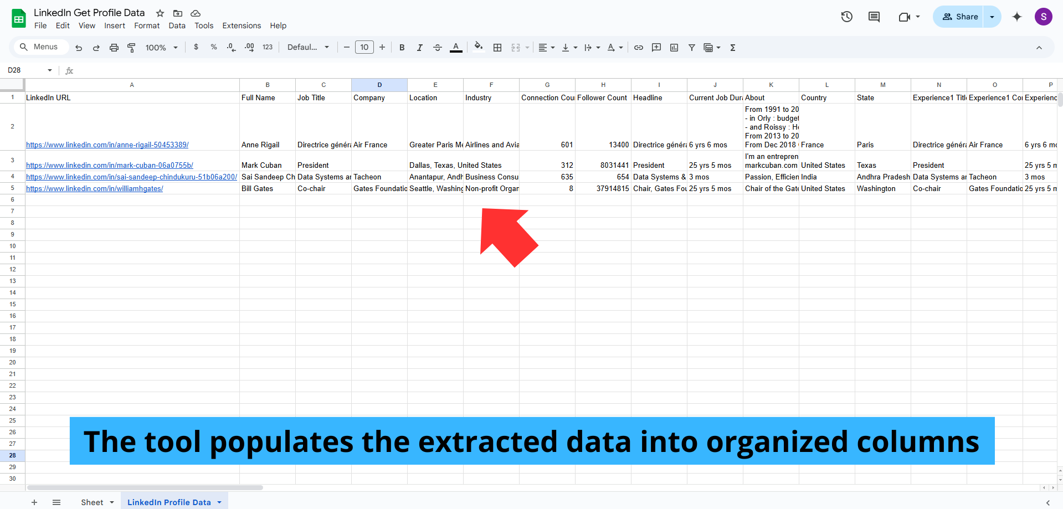Switch to the Sheet tab

[92, 502]
